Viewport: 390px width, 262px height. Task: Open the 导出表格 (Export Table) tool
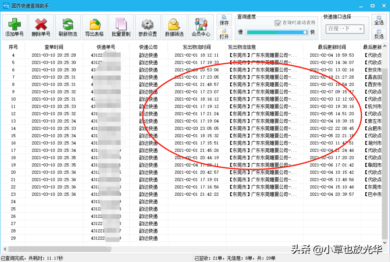click(x=94, y=27)
